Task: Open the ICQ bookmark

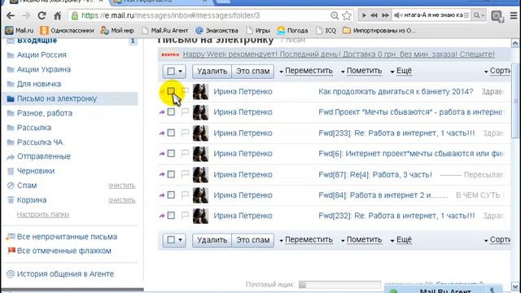Action: (326, 31)
